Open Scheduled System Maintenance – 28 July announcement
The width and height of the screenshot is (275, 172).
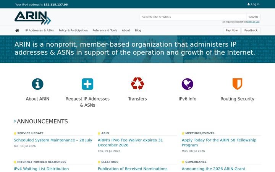53,140
